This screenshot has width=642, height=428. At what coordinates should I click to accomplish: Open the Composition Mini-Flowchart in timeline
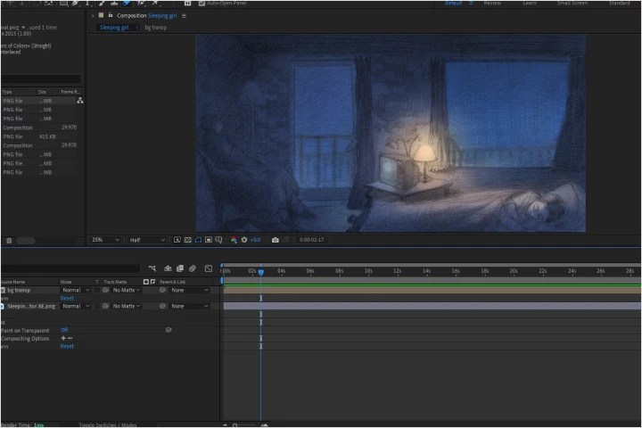click(x=152, y=268)
